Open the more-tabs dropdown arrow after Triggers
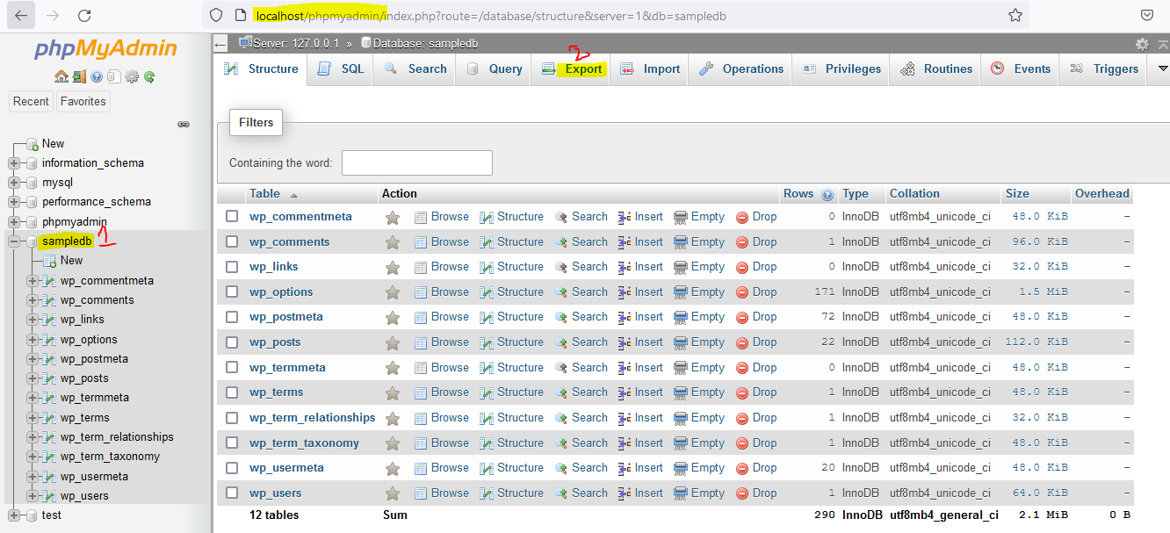The width and height of the screenshot is (1170, 533). [x=1163, y=68]
